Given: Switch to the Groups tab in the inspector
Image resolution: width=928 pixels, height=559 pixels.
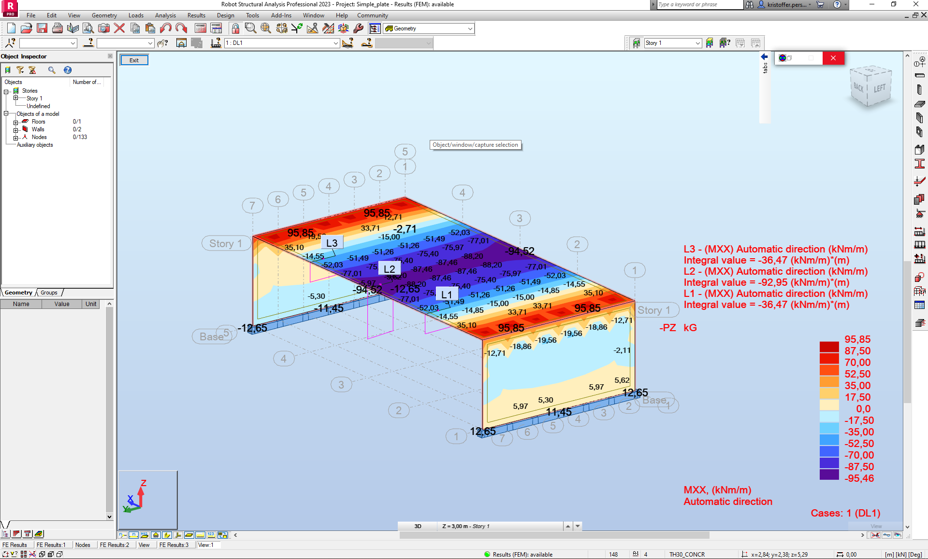Looking at the screenshot, I should pyautogui.click(x=48, y=293).
